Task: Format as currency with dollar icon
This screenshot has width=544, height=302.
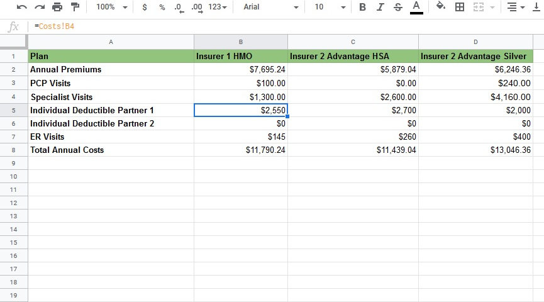Action: (145, 7)
